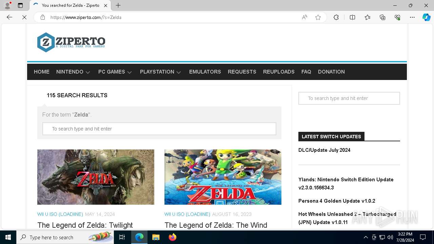The width and height of the screenshot is (434, 244).
Task: Open Windows Start menu
Action: click(8, 237)
